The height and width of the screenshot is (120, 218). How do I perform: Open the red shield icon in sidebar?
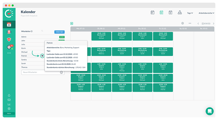9,40
